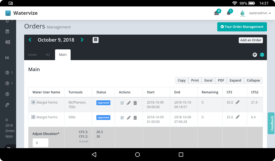Screen dimensions: 275x161
Task: Sort by Start column header
Action: tap(156, 92)
